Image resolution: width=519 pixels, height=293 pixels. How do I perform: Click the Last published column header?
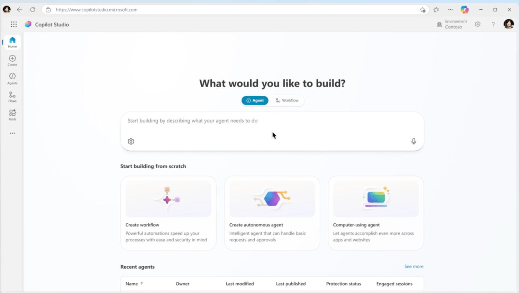tap(291, 284)
